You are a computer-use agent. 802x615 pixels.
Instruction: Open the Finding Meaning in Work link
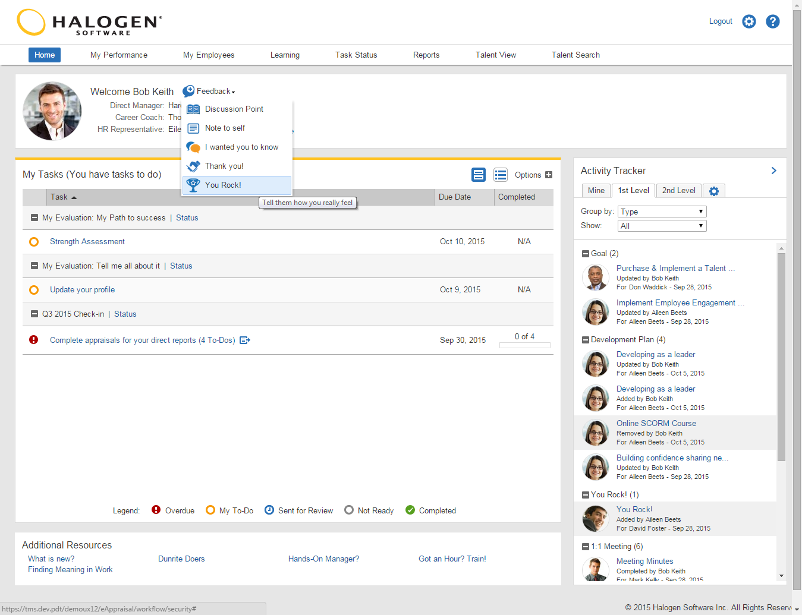click(70, 570)
